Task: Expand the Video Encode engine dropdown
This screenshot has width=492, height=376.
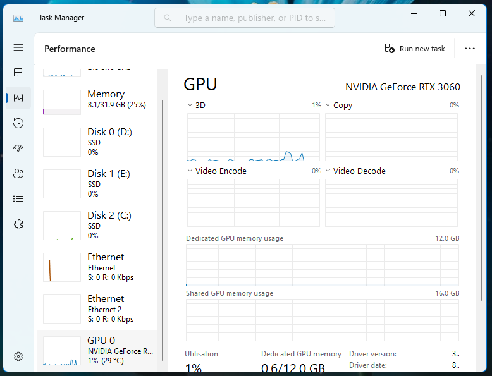Action: [x=190, y=171]
